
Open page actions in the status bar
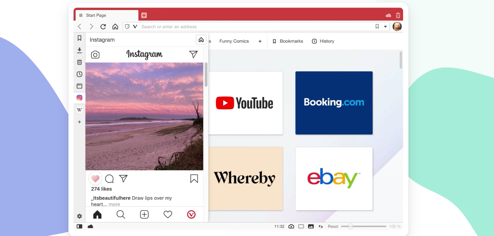[321, 226]
